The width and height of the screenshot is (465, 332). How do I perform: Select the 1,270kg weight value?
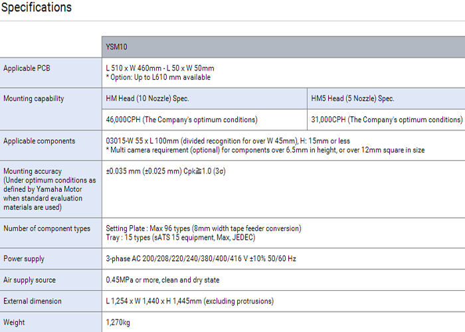click(118, 323)
